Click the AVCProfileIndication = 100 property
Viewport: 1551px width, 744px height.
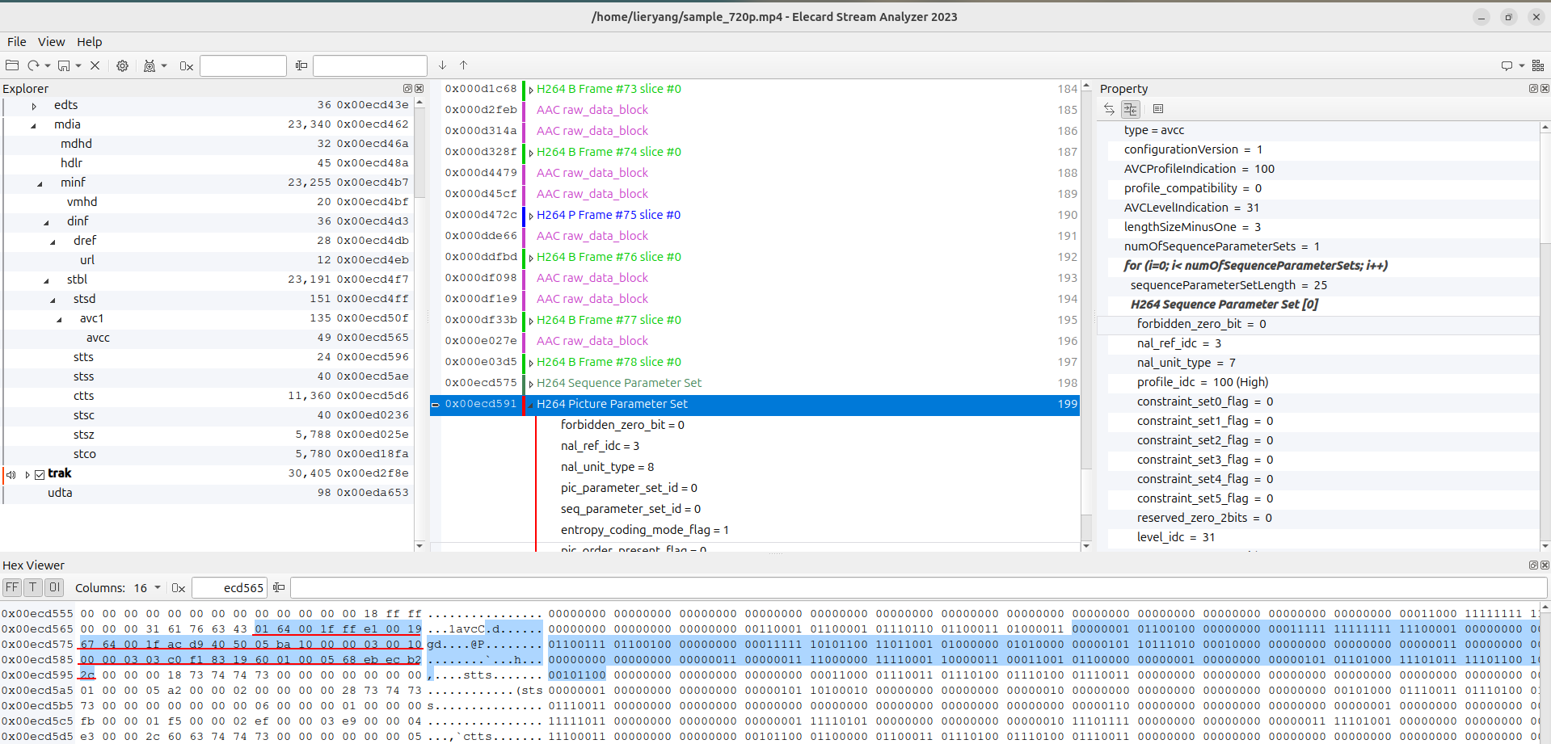(x=1199, y=169)
